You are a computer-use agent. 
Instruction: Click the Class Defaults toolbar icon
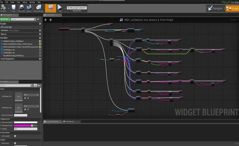51,8
